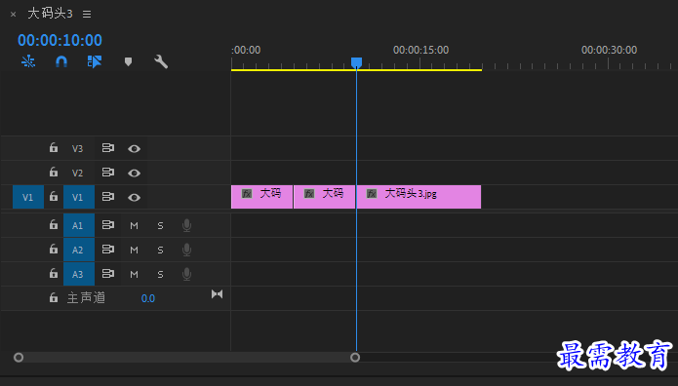This screenshot has height=386, width=678.
Task: Click left zoom scrollbar handle
Action: coord(19,358)
